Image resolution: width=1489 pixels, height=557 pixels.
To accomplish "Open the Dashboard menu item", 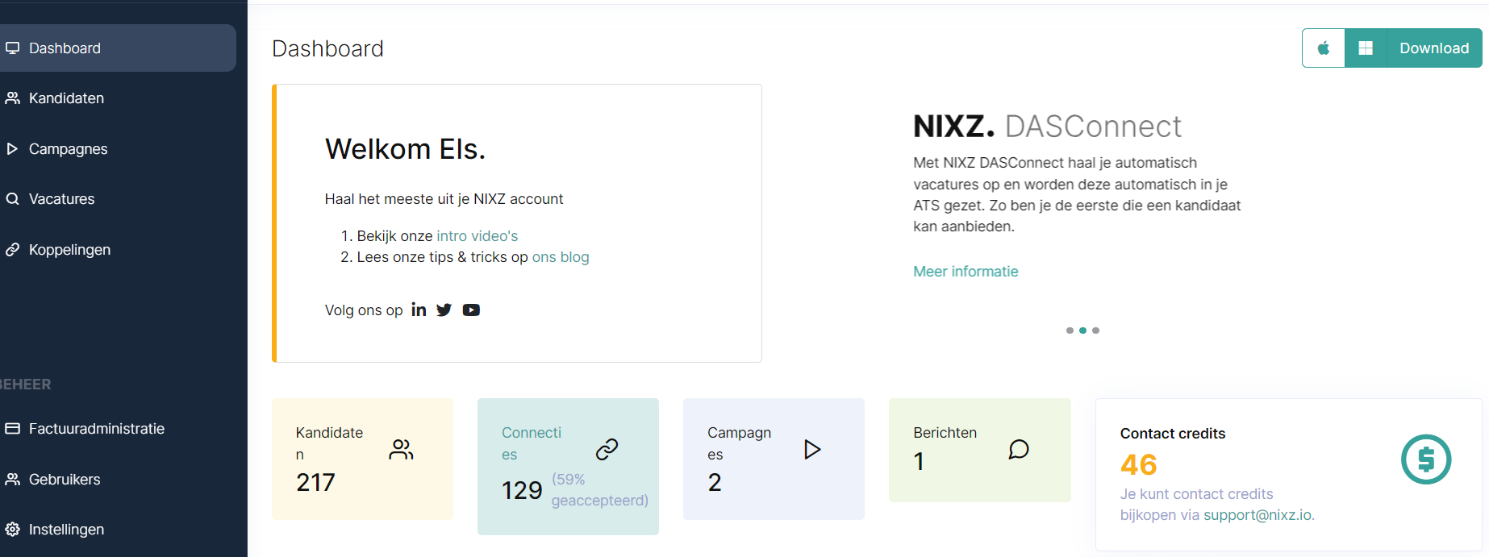I will coord(118,48).
